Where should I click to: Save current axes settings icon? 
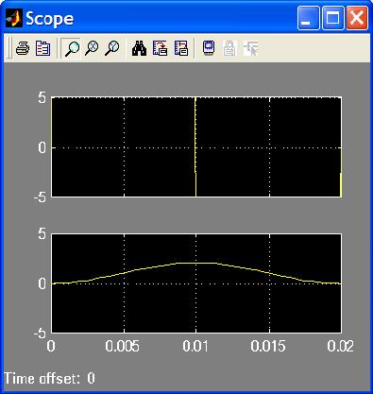click(160, 48)
